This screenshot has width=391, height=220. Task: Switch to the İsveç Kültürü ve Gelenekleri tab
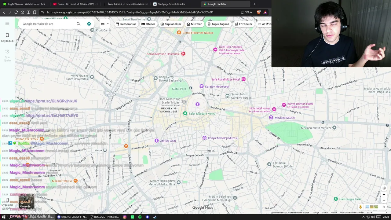click(x=125, y=4)
